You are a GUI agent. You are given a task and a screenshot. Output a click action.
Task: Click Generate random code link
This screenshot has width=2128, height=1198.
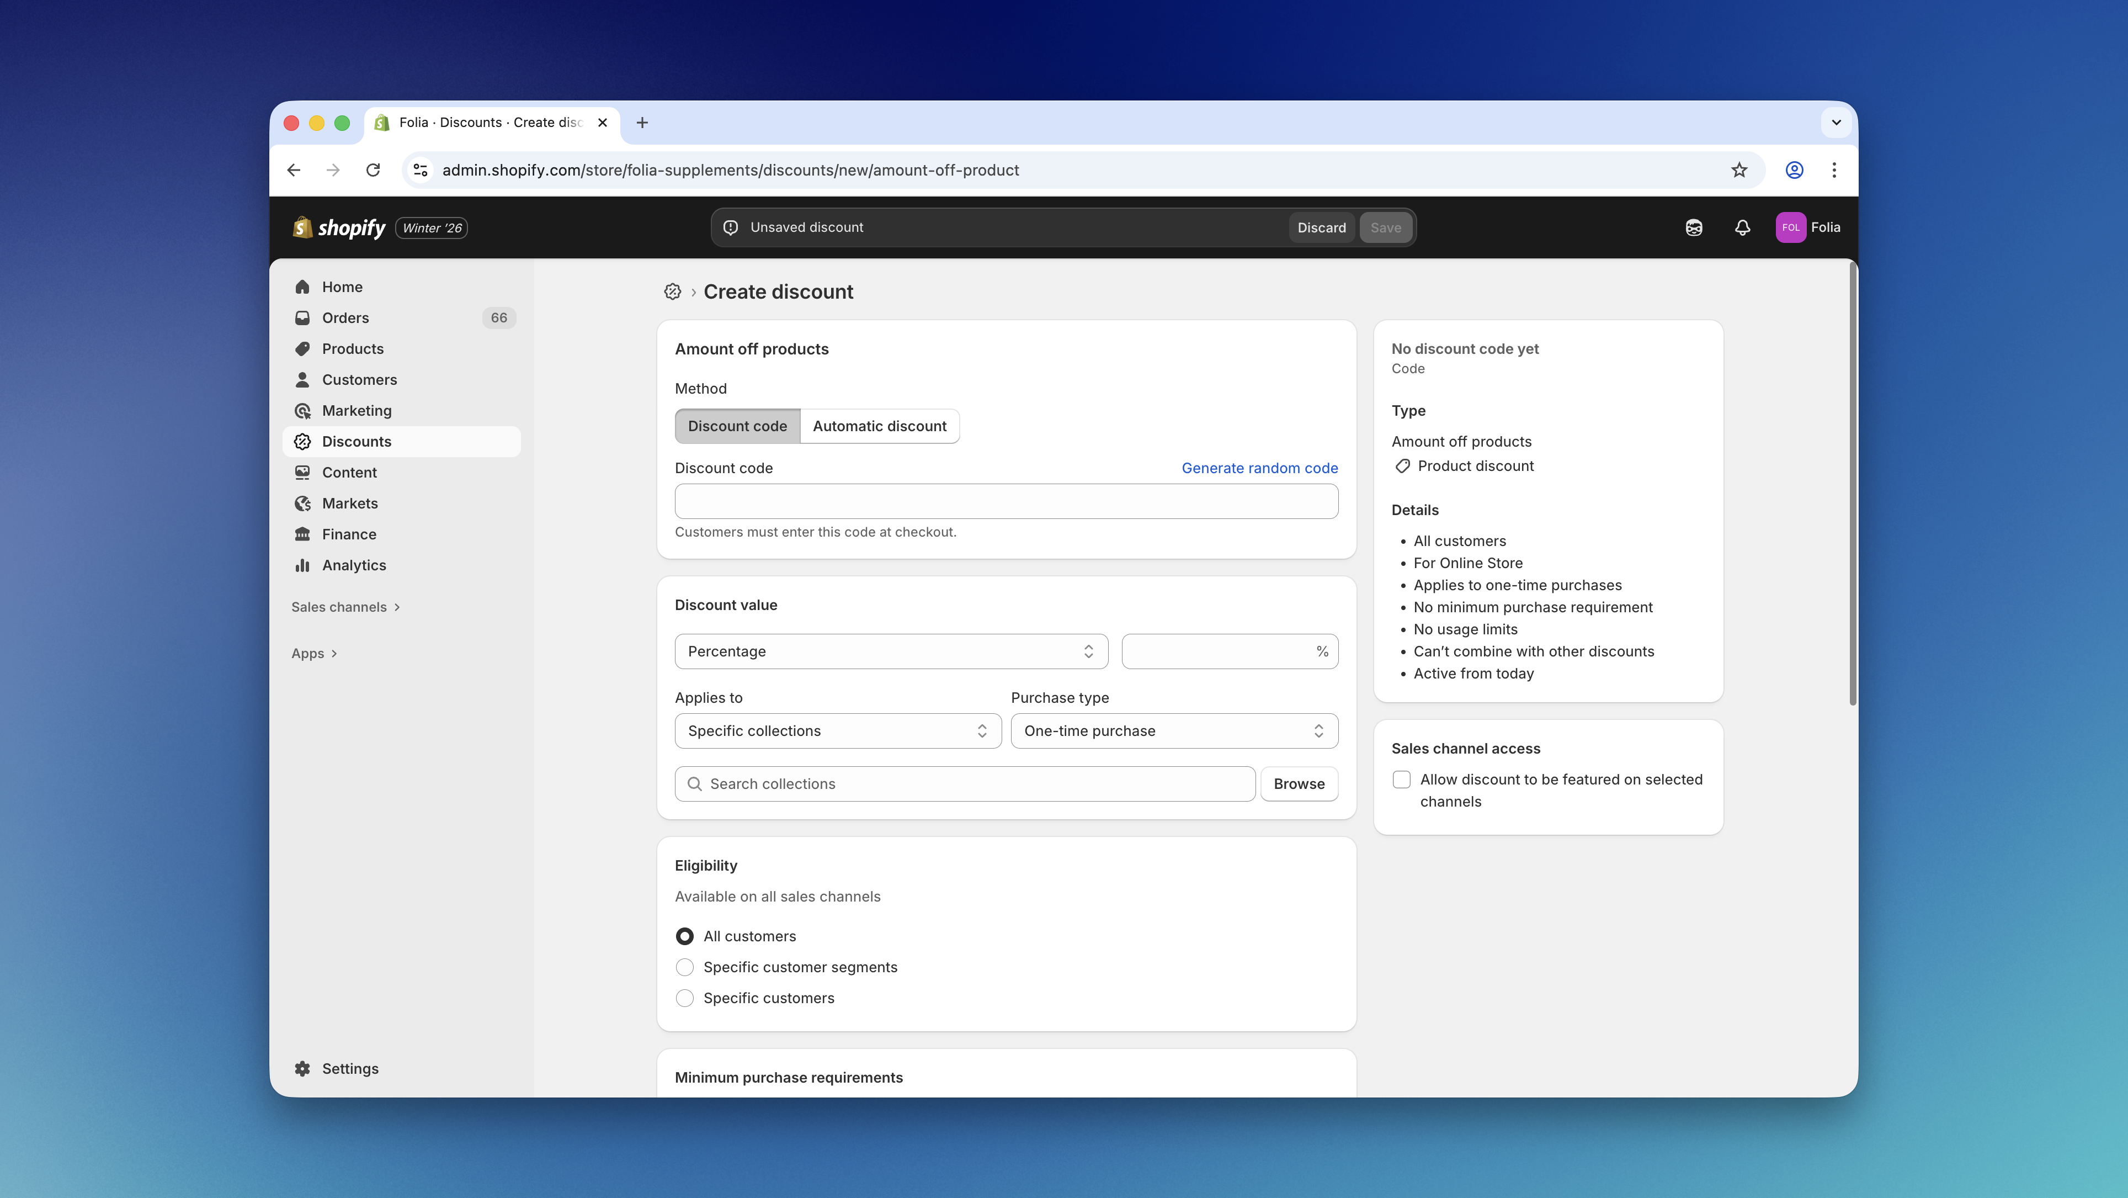tap(1259, 469)
